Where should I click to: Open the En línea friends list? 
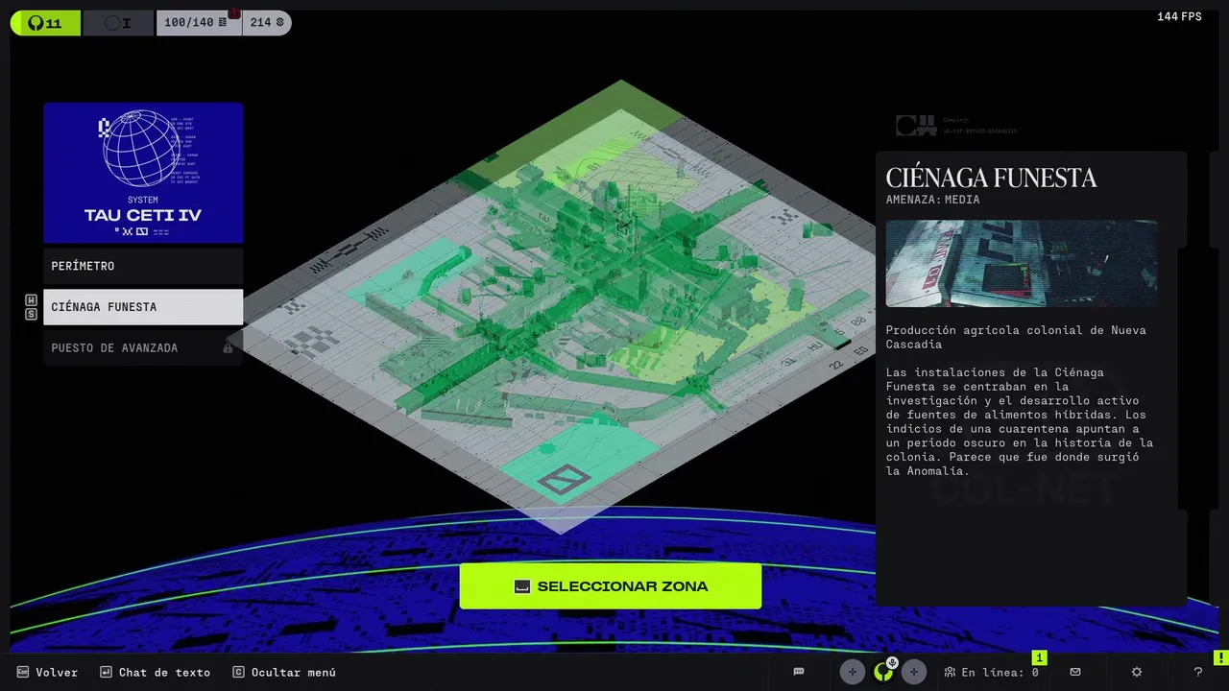coord(992,672)
